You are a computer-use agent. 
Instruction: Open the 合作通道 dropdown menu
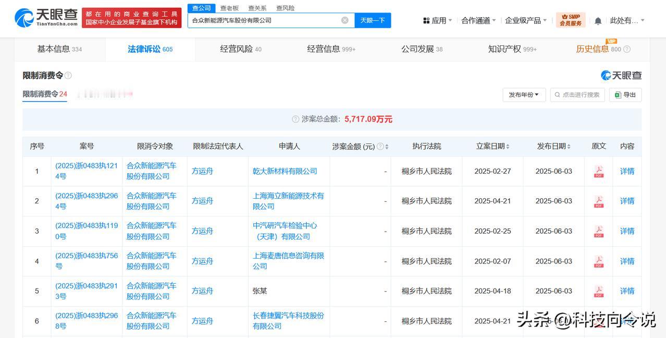(479, 20)
